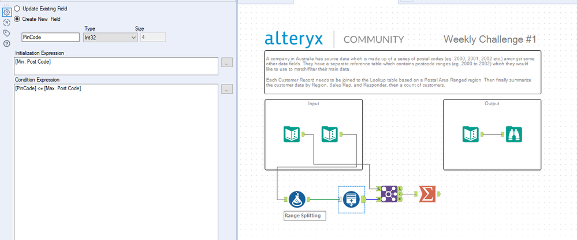577x240 pixels.
Task: Select the first Text Input tool in Input
Action: (292, 134)
